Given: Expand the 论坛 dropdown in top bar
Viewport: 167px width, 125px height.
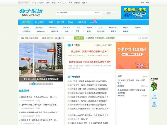Looking at the screenshot, I should (42, 3).
